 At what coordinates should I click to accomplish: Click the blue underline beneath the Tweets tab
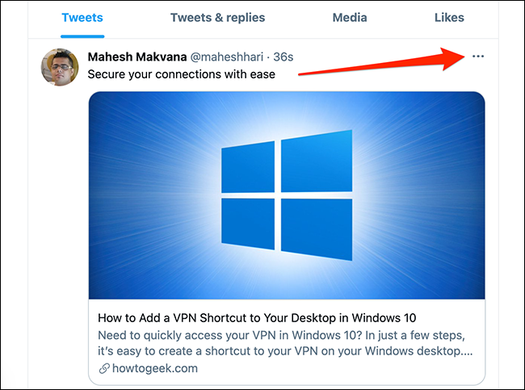(x=81, y=36)
